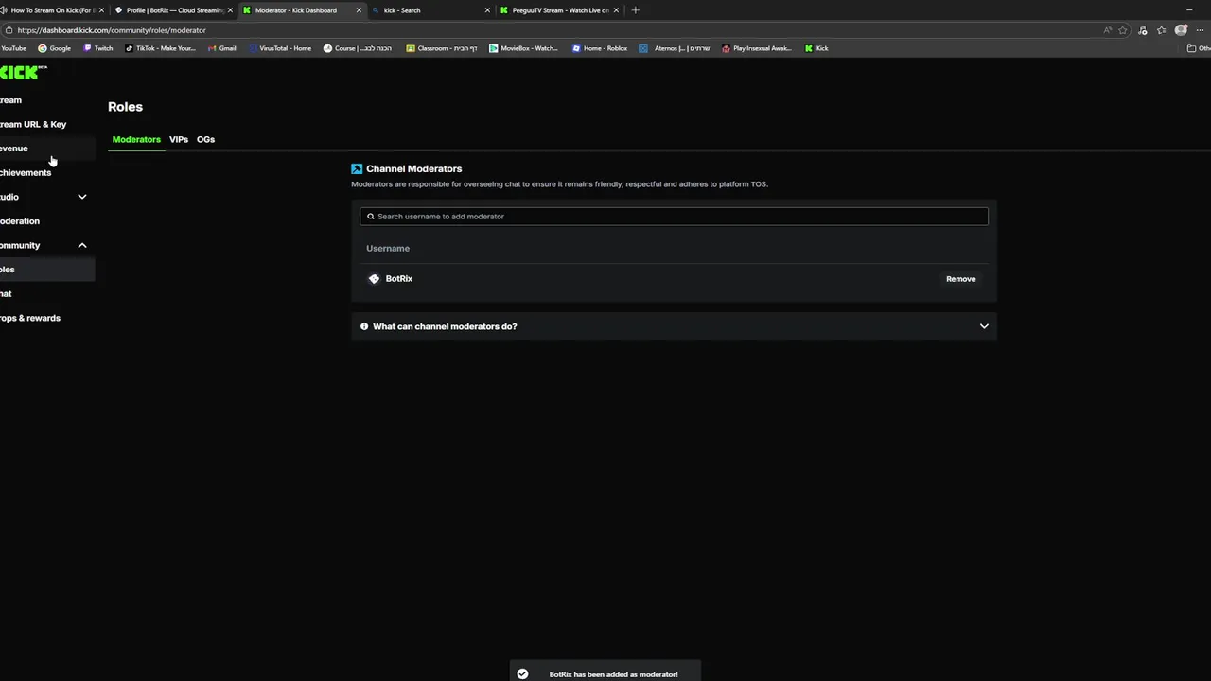
Task: Open Stream URL & Key in the sidebar
Action: click(34, 124)
